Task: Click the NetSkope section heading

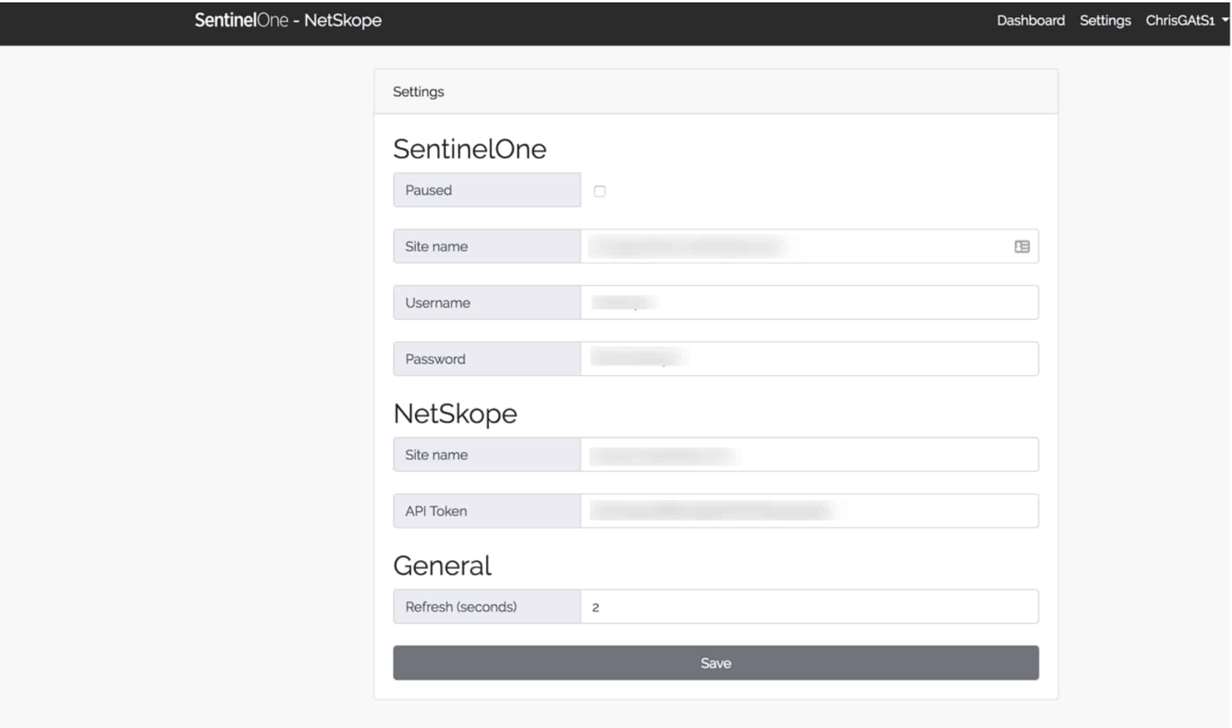Action: tap(455, 414)
